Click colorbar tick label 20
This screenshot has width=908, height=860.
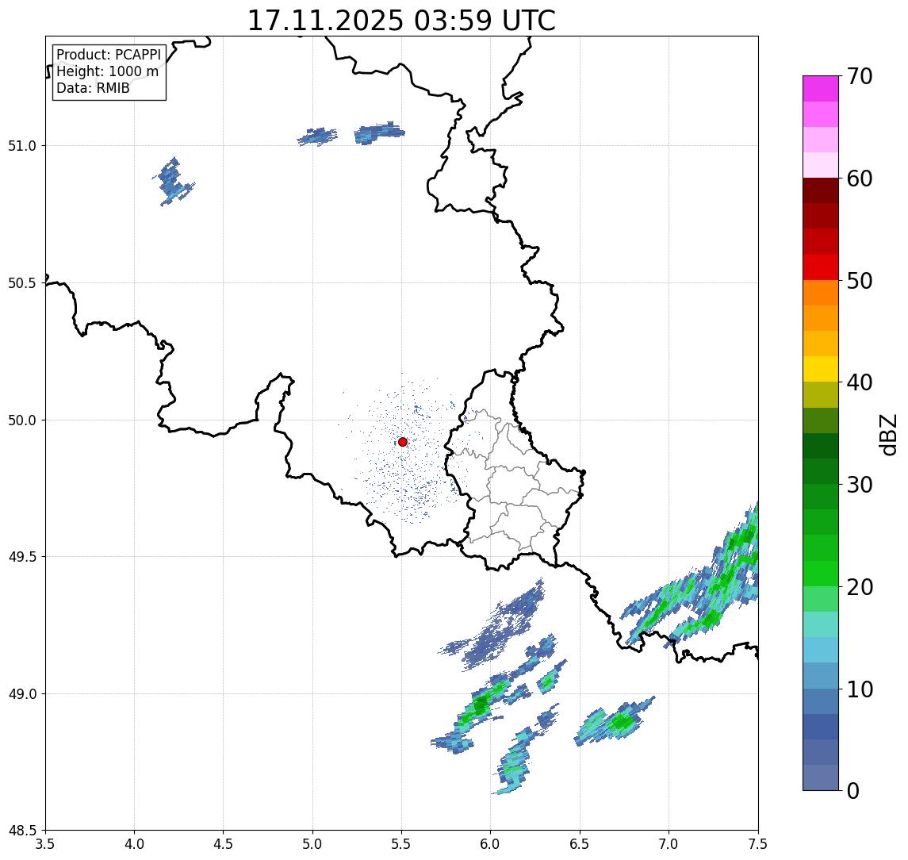(860, 587)
